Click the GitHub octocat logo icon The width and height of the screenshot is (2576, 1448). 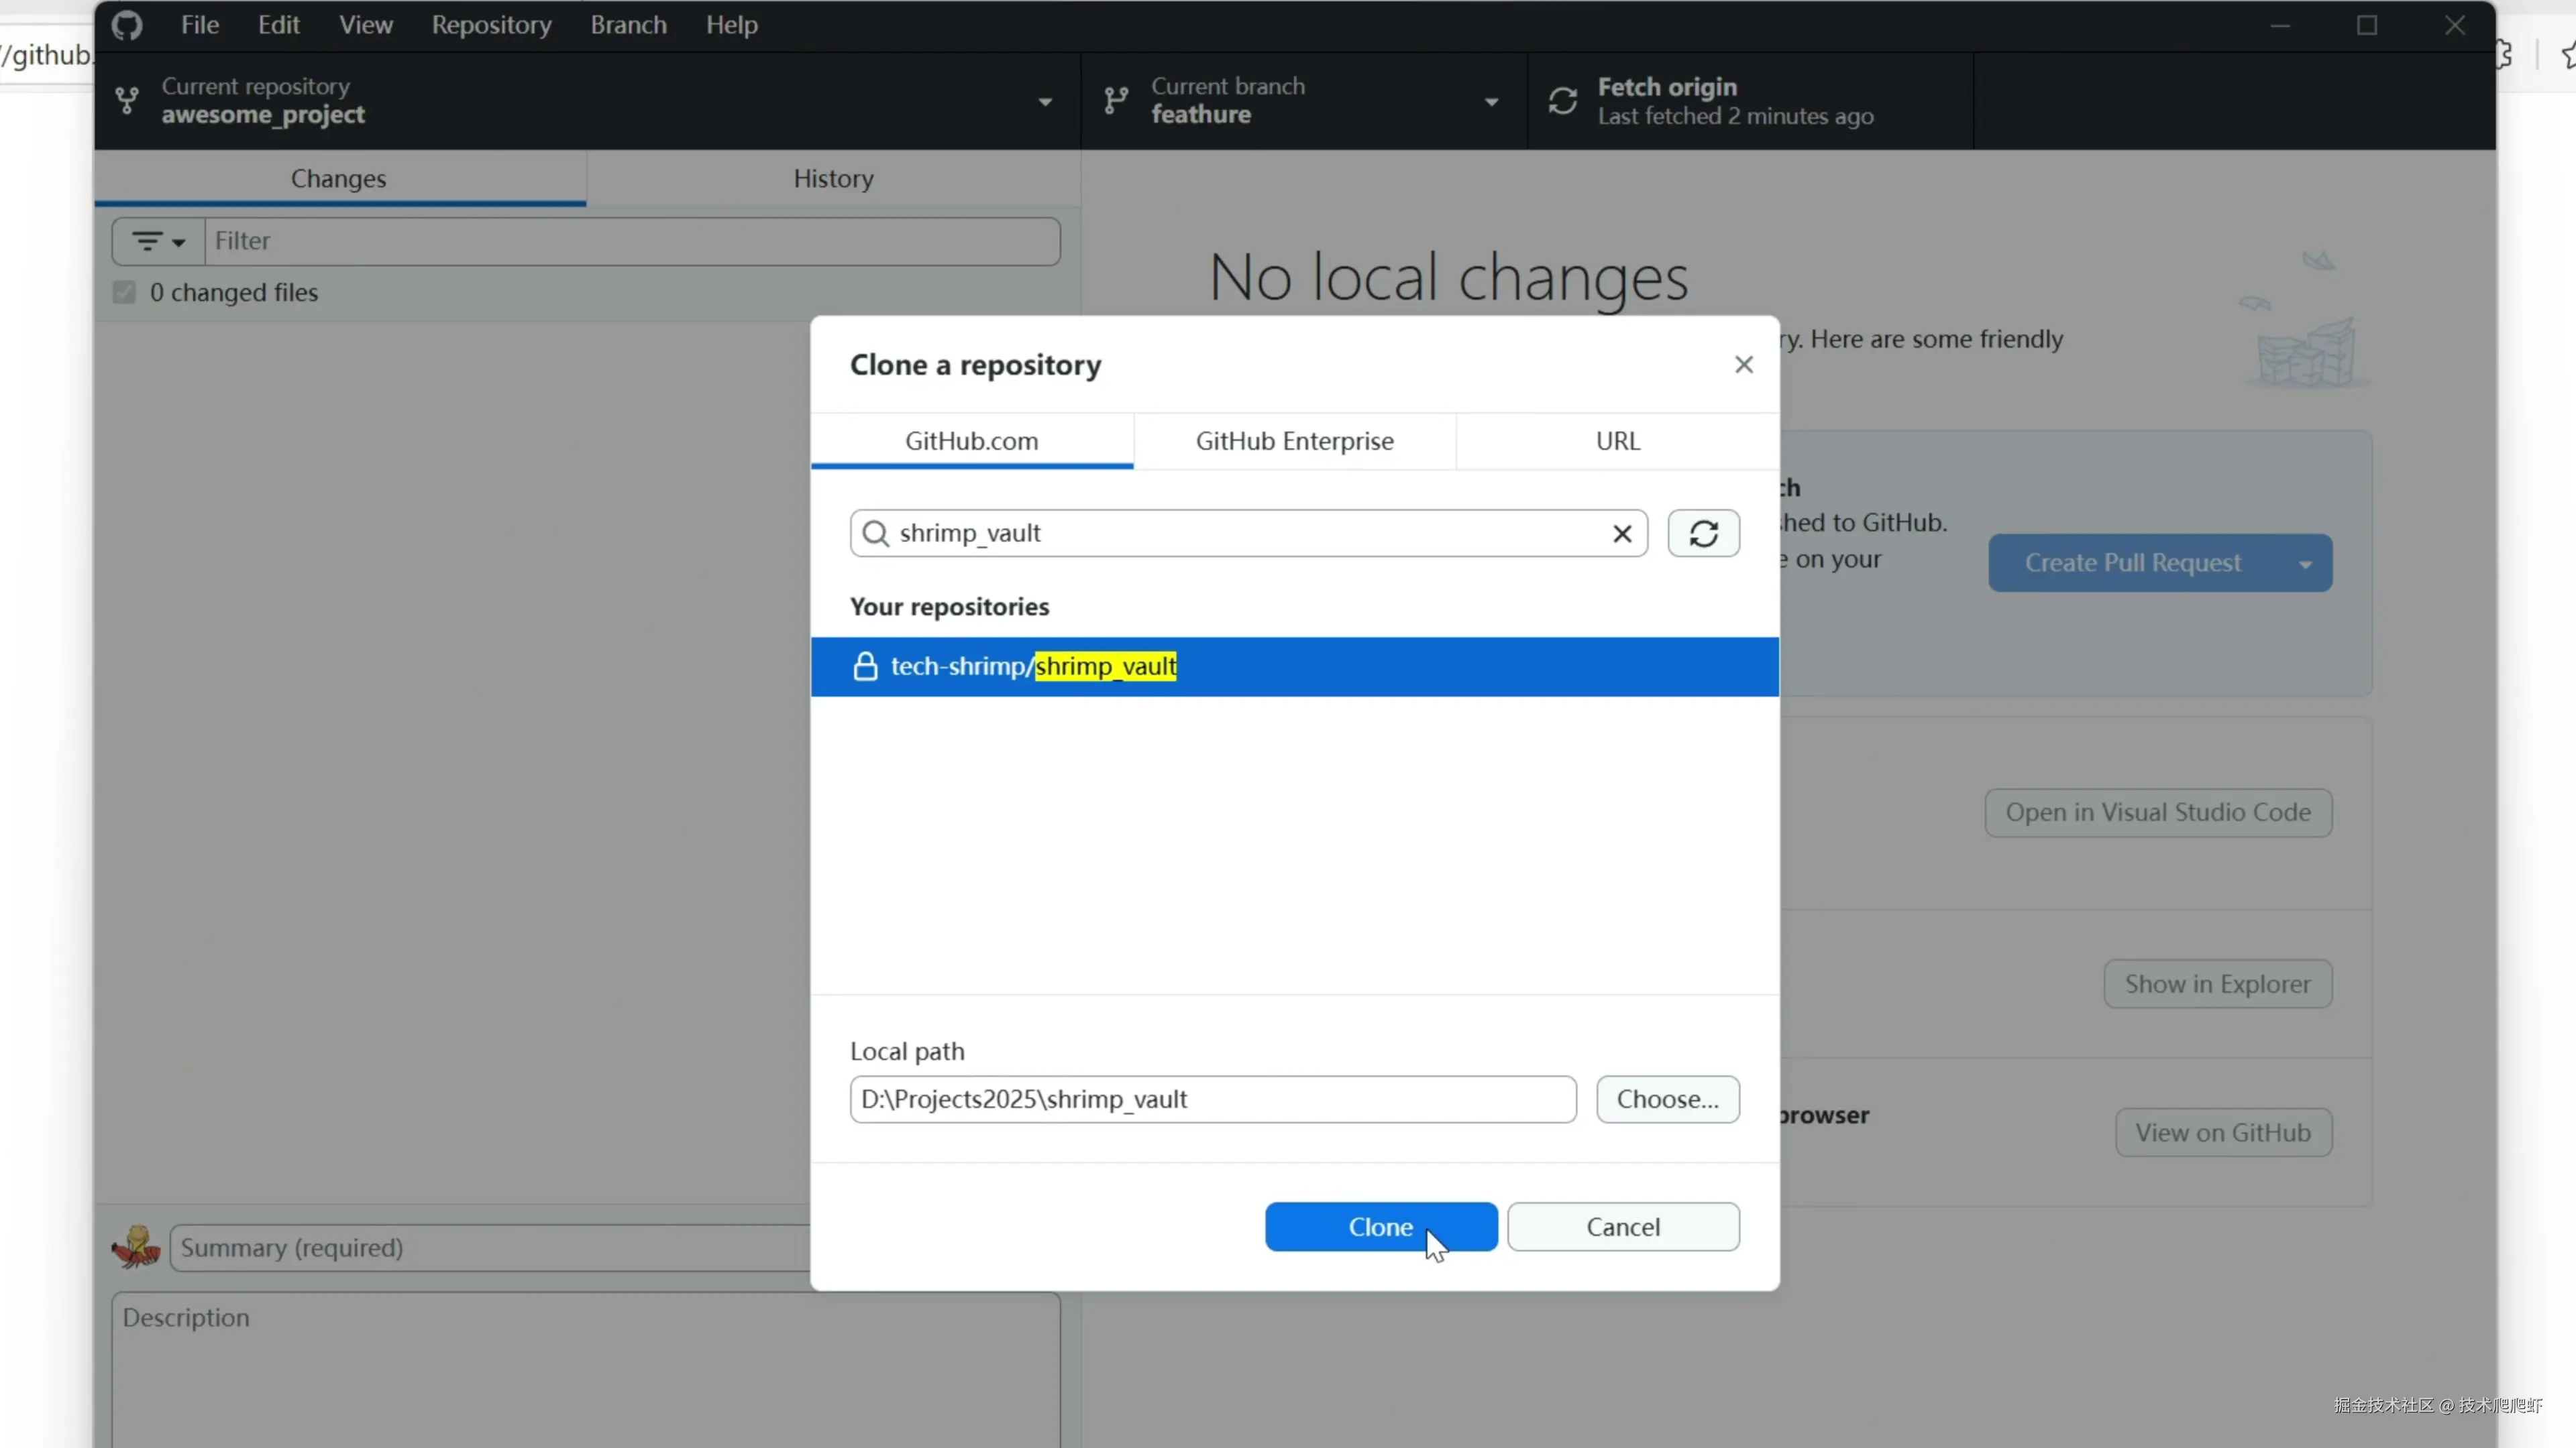pyautogui.click(x=127, y=25)
